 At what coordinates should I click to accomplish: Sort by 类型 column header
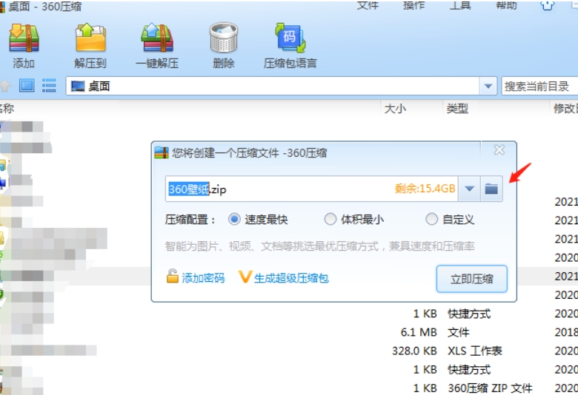[457, 109]
